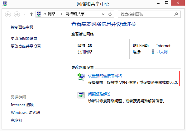Open the window system menu icon

5,4
